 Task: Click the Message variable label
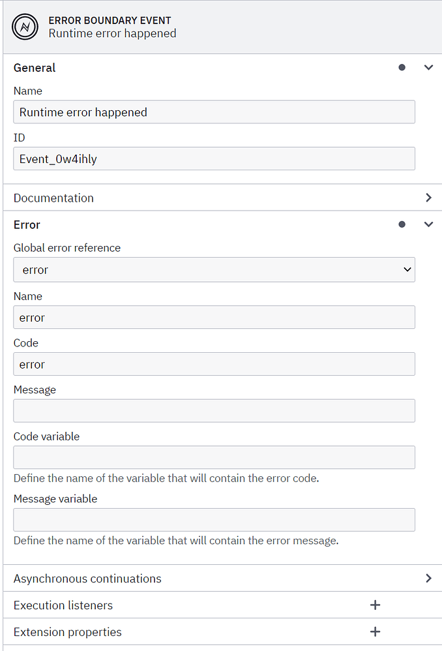(x=55, y=498)
